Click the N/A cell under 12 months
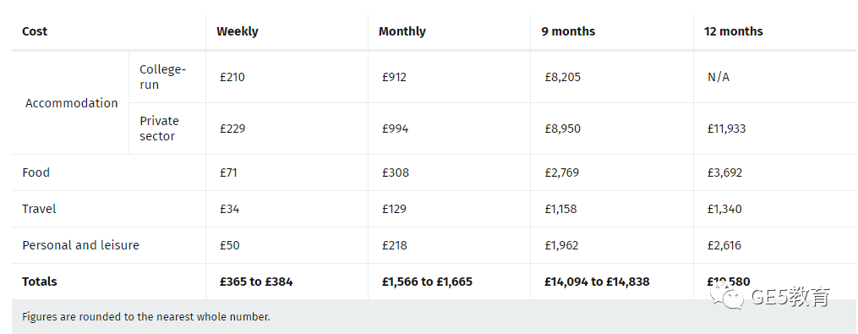The image size is (858, 334). click(x=718, y=77)
